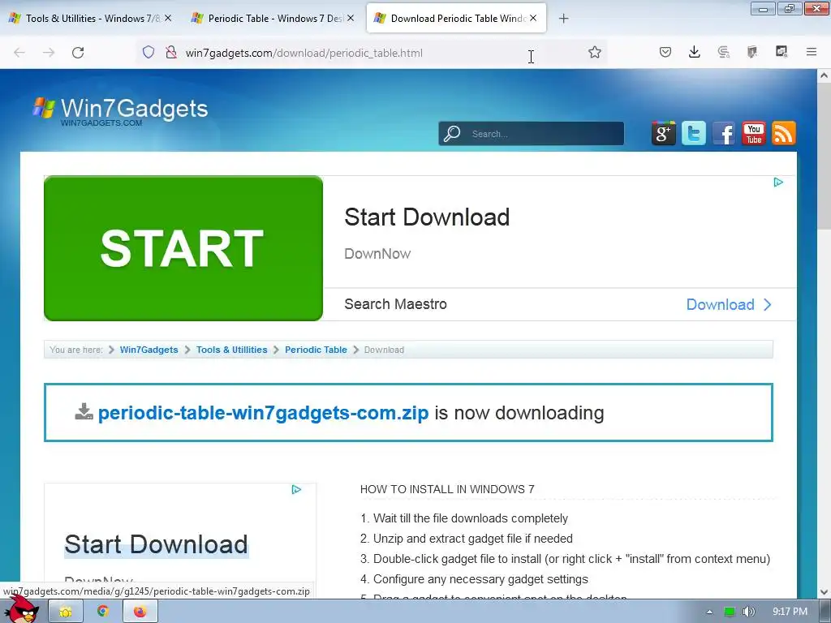Open the RSS feed icon

[x=784, y=133]
